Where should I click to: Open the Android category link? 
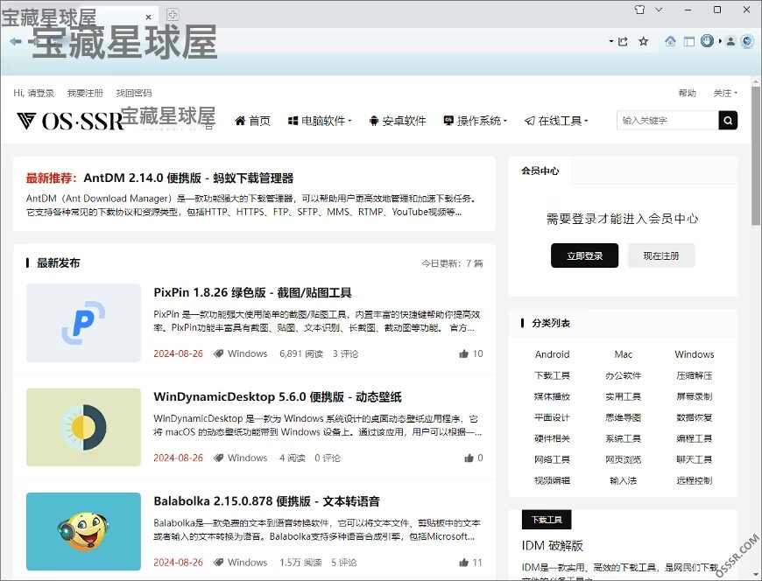pos(552,354)
